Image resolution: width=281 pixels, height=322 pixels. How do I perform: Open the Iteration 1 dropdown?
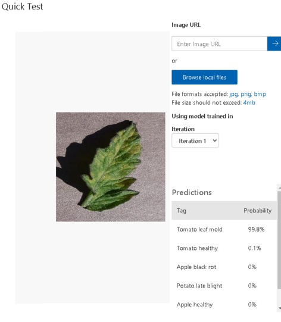(195, 140)
